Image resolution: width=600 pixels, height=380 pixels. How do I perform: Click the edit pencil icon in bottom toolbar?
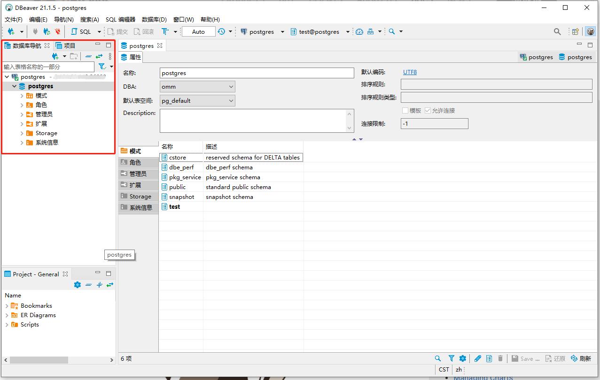(478, 358)
